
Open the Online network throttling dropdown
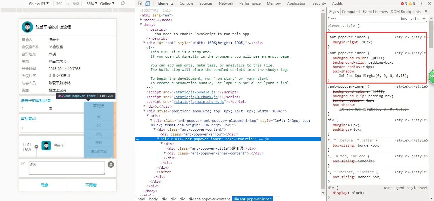(108, 3)
